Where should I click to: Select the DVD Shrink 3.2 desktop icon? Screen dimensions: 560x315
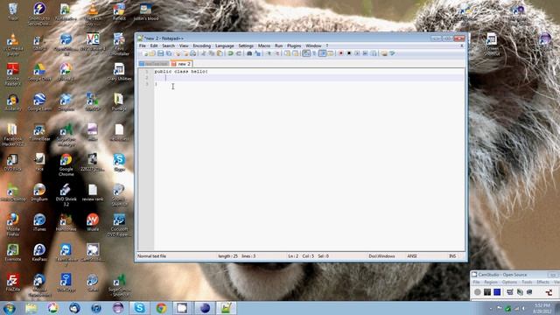click(x=66, y=194)
